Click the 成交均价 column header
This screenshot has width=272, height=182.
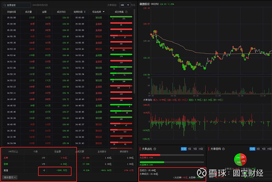click(x=61, y=12)
